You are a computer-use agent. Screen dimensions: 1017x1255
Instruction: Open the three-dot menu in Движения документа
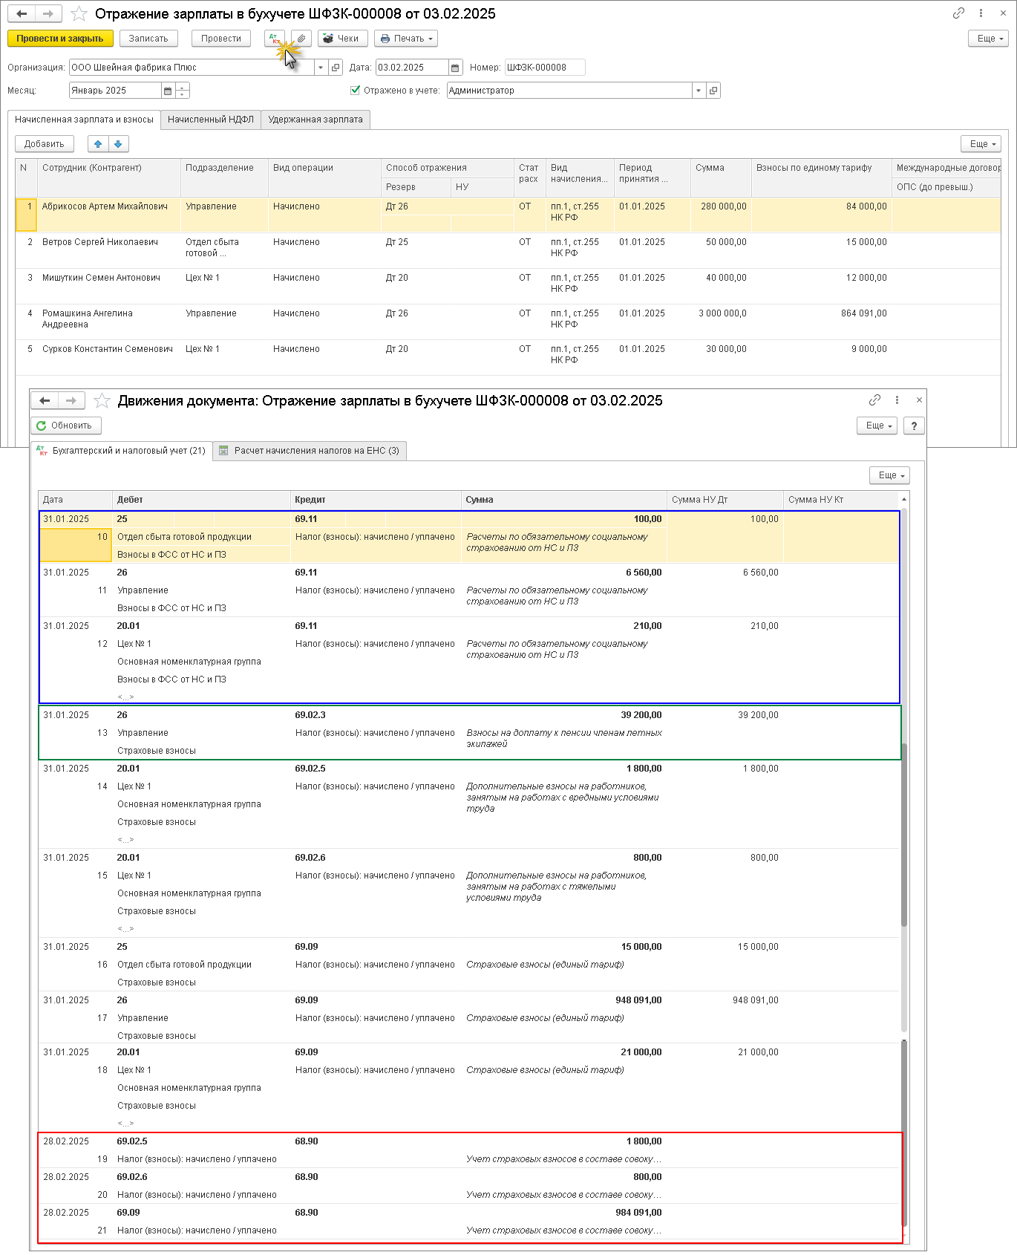(897, 400)
